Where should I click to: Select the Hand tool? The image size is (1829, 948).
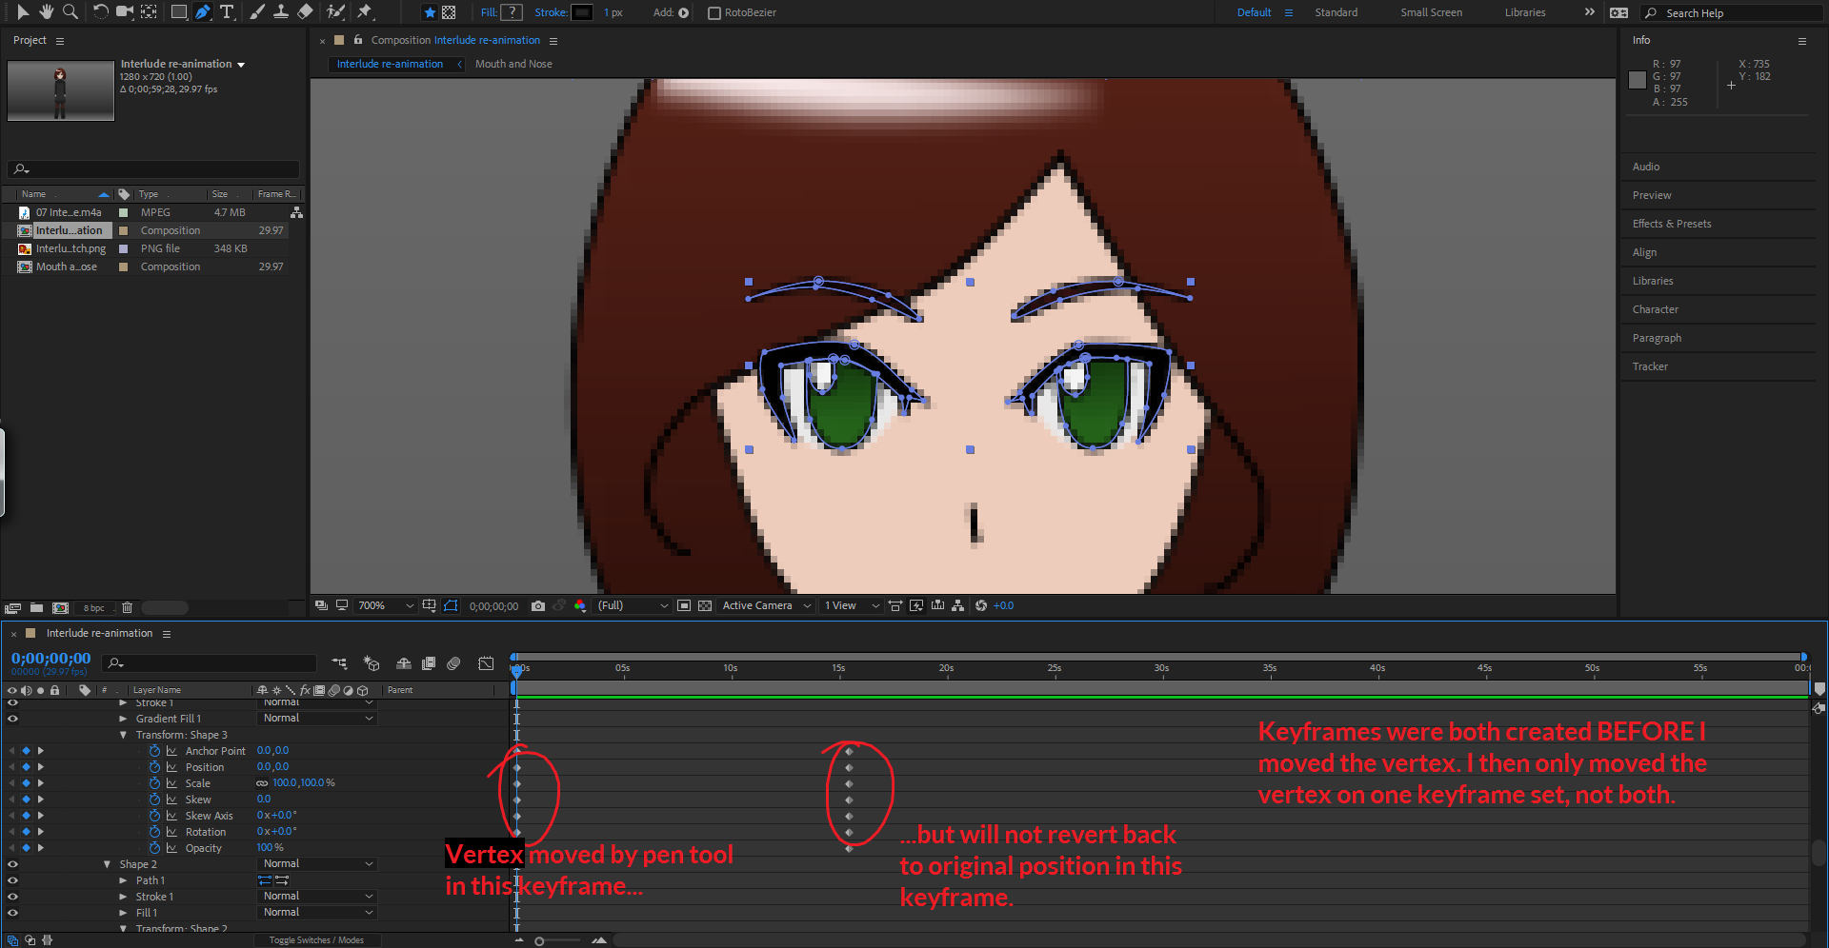point(46,12)
